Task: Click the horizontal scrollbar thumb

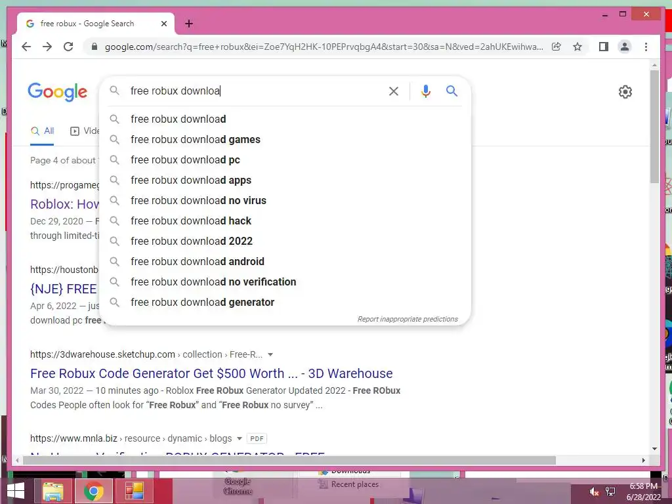Action: (289, 460)
